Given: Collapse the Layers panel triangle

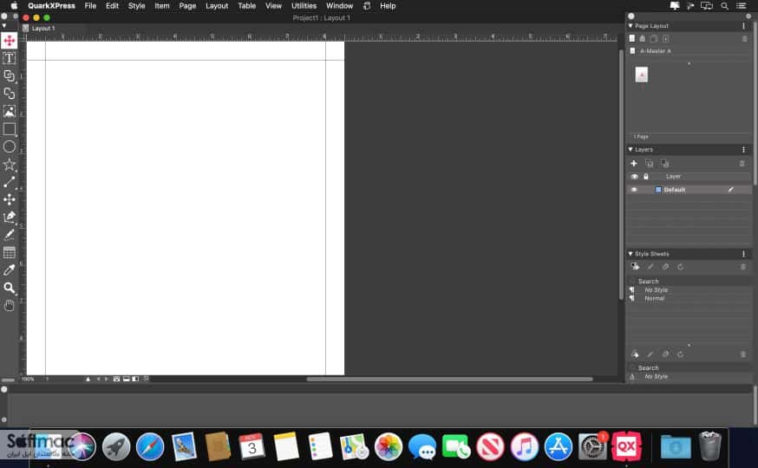Looking at the screenshot, I should tap(631, 149).
